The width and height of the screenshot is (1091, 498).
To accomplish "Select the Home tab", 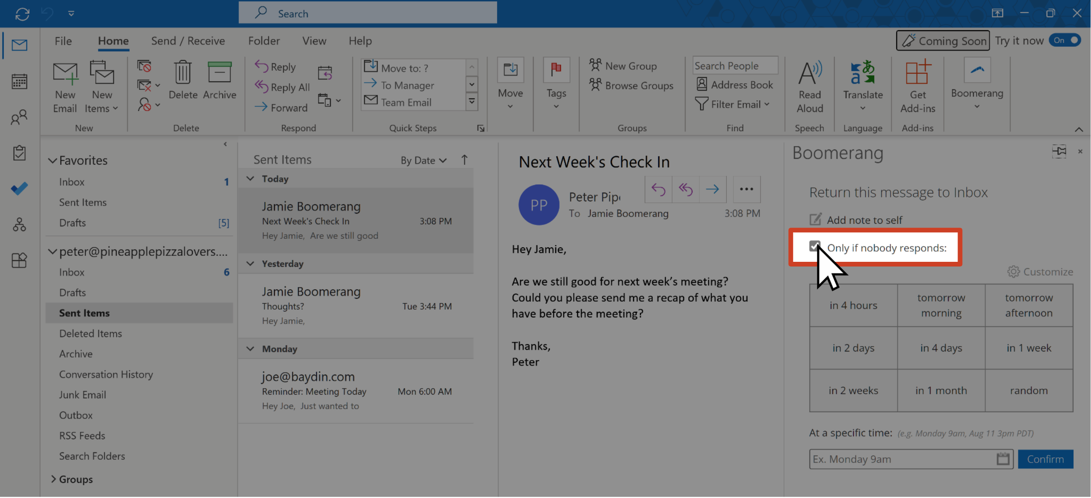I will pos(113,41).
